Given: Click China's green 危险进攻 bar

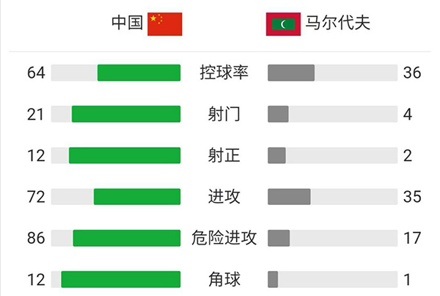Looking at the screenshot, I should (x=126, y=238).
